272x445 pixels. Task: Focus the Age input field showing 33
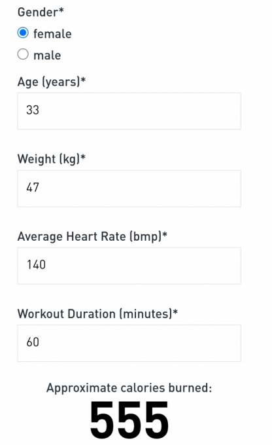129,111
